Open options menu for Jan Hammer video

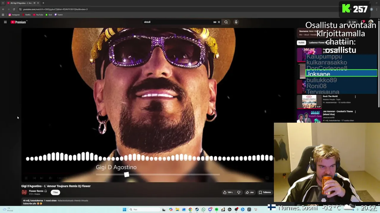coord(355,112)
